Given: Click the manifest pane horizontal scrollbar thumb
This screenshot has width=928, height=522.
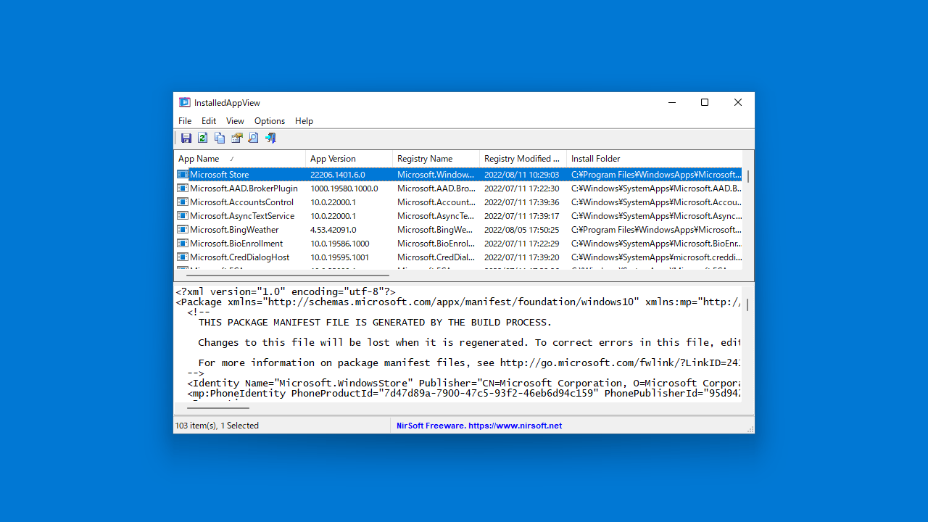Looking at the screenshot, I should click(x=217, y=408).
